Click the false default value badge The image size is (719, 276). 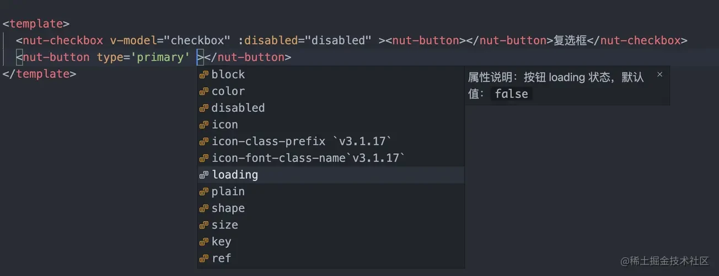(511, 94)
